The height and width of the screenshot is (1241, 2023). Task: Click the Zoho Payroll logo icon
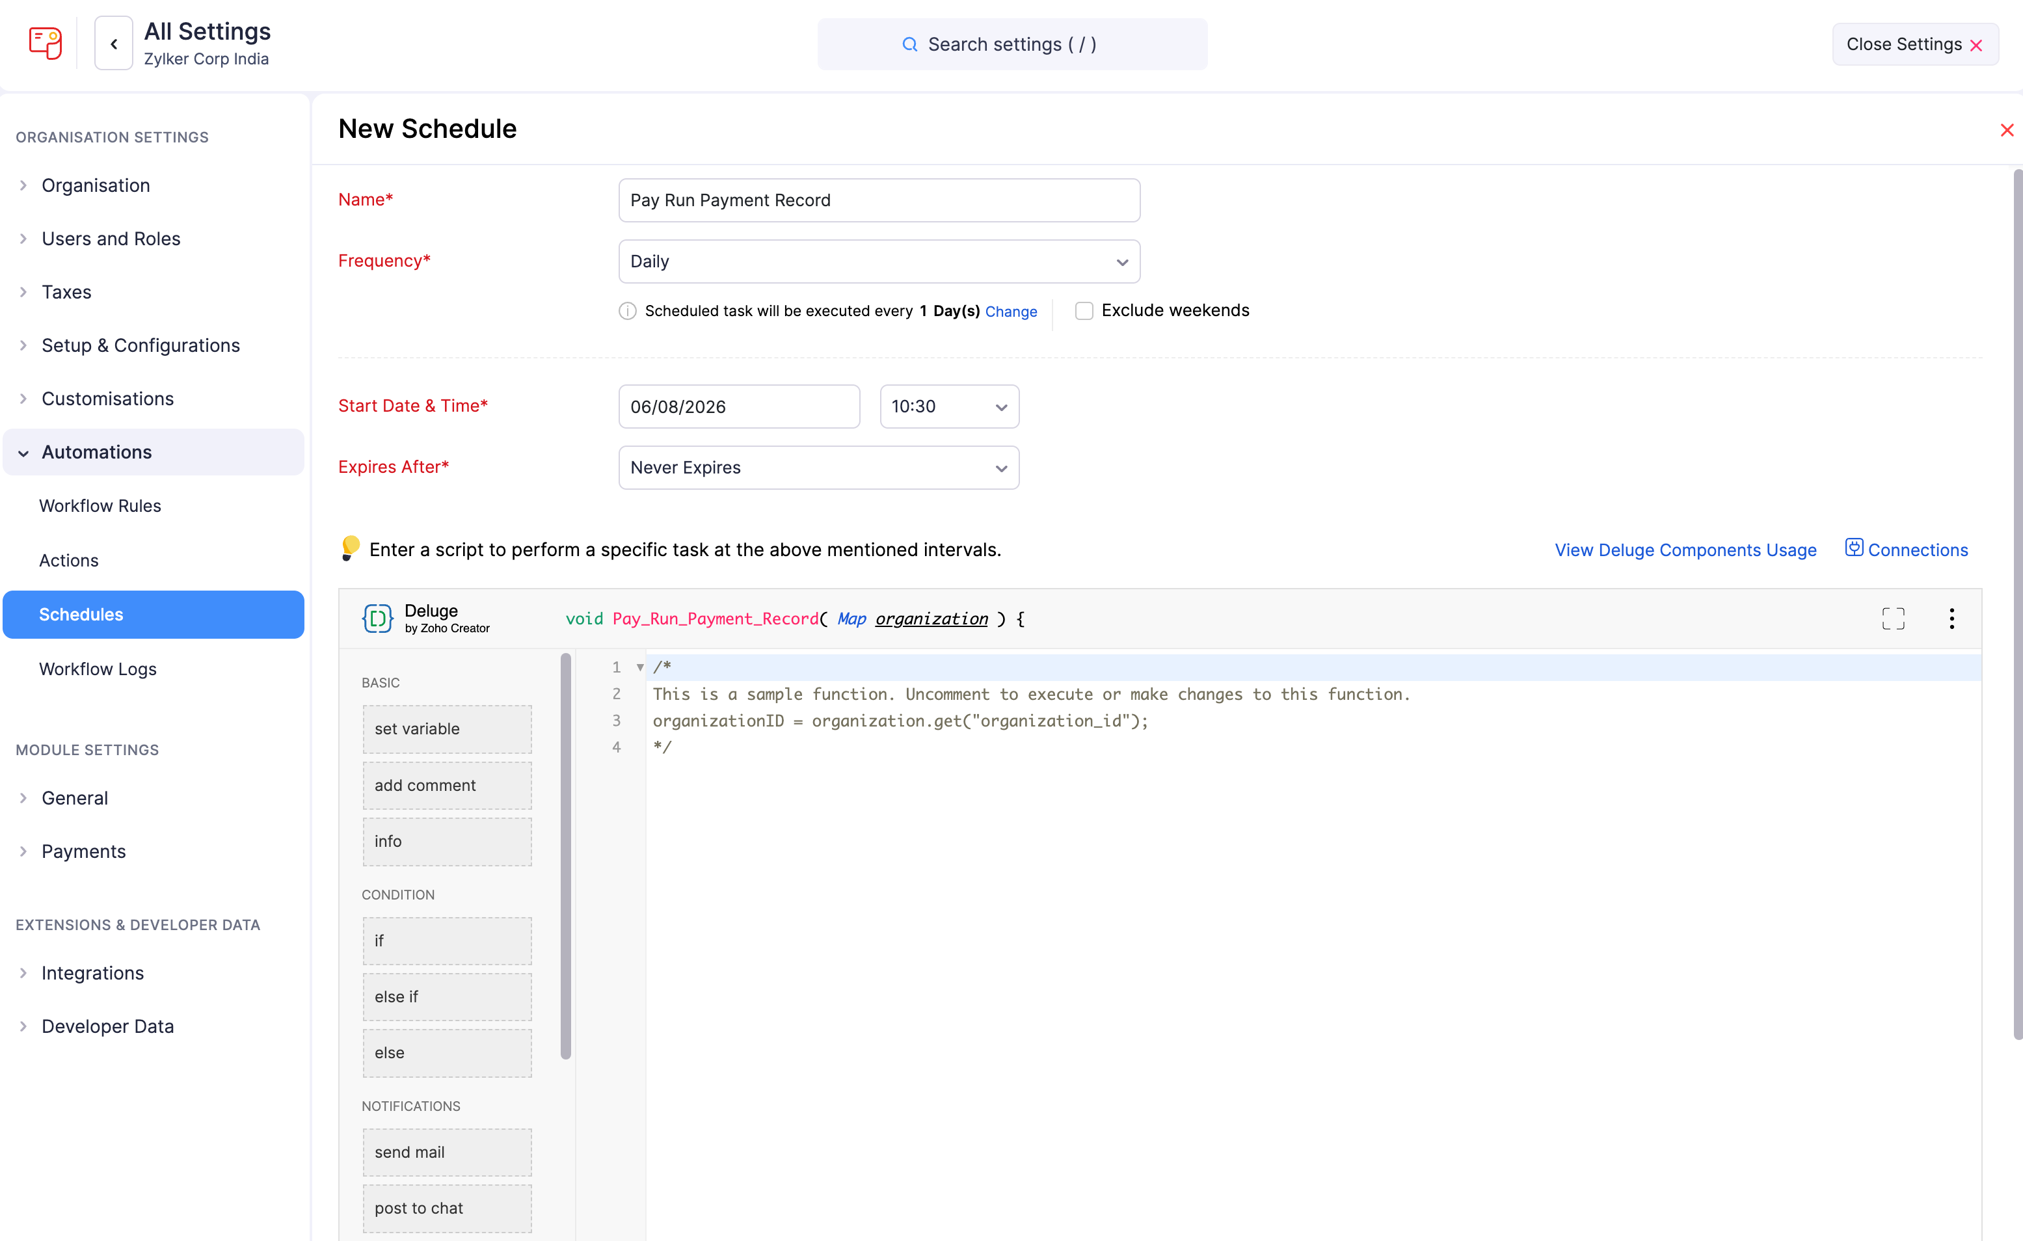pos(45,44)
